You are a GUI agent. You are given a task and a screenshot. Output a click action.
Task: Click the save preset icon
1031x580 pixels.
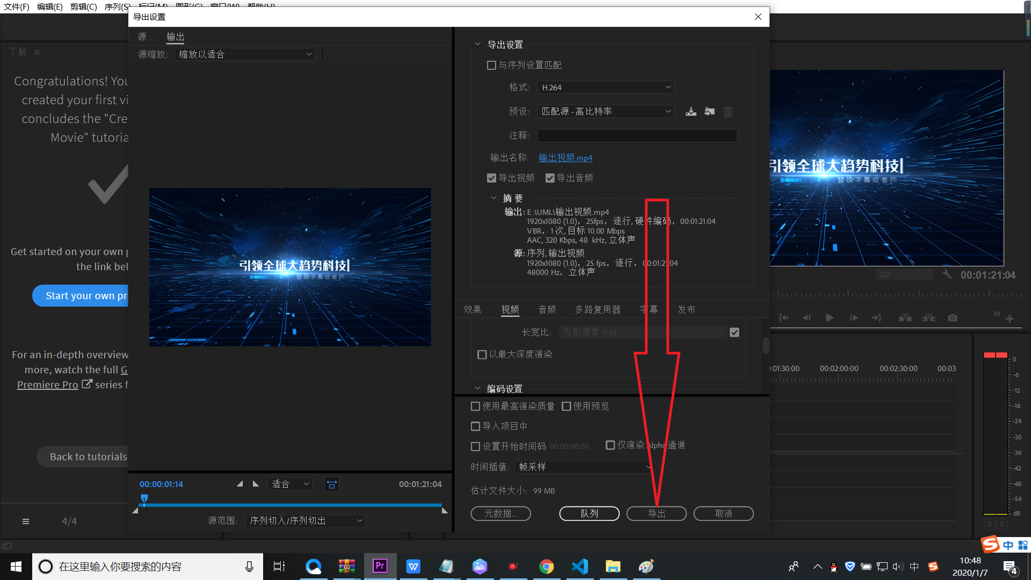(x=691, y=112)
